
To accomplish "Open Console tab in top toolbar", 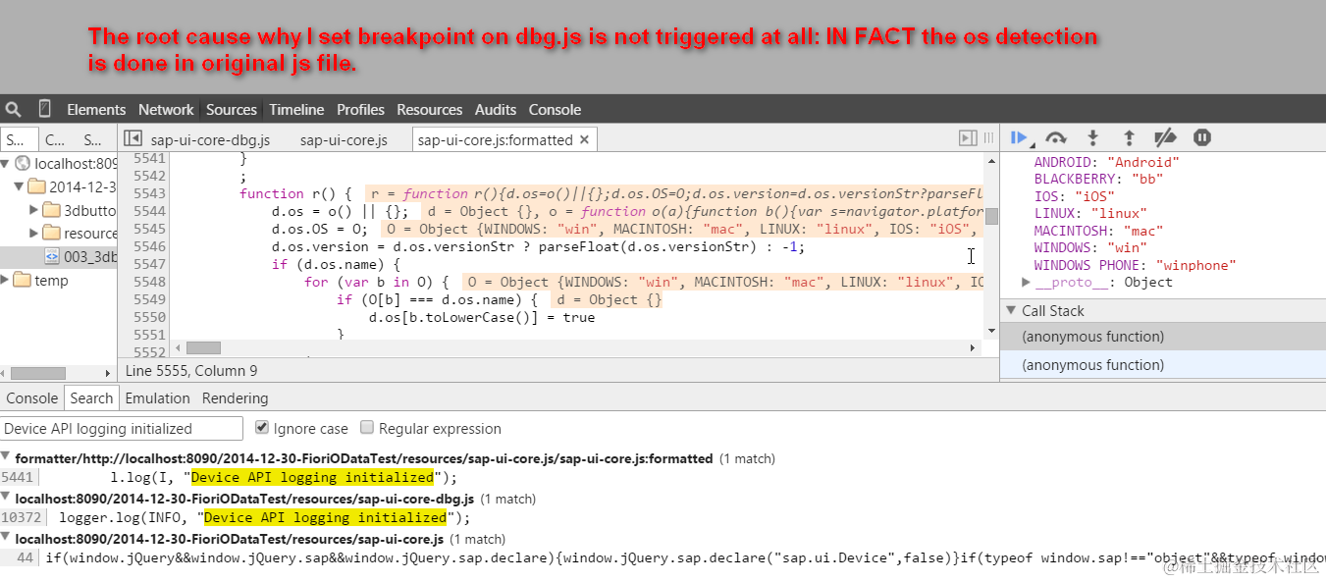I will pyautogui.click(x=555, y=109).
